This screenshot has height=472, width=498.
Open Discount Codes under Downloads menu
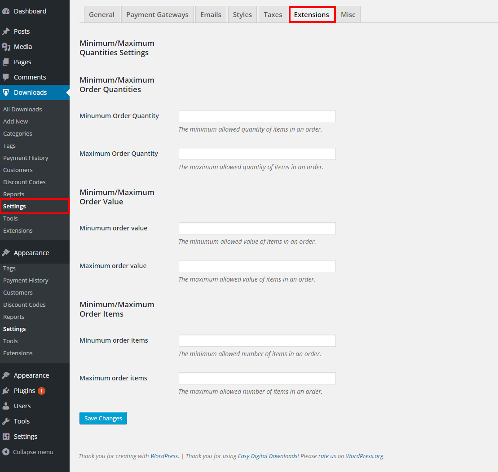pos(24,182)
